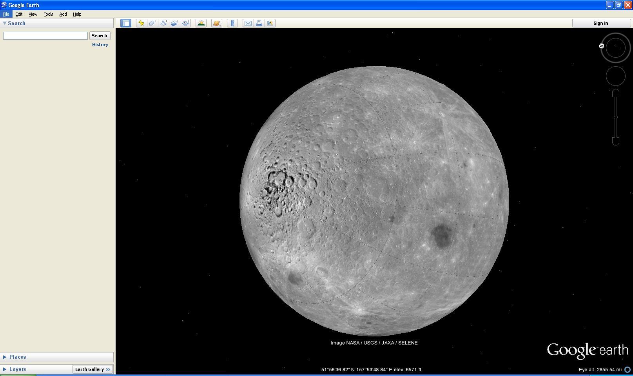Viewport: 633px width, 376px height.
Task: Toggle the sidebar visibility
Action: click(125, 23)
